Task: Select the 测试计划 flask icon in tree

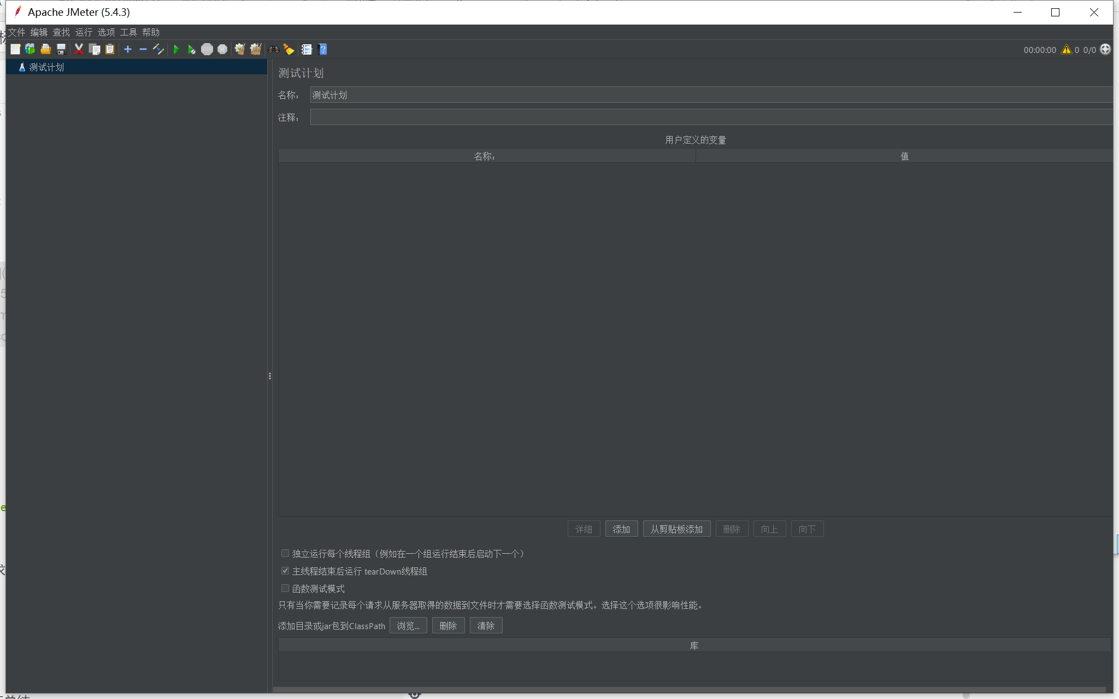Action: (x=22, y=67)
